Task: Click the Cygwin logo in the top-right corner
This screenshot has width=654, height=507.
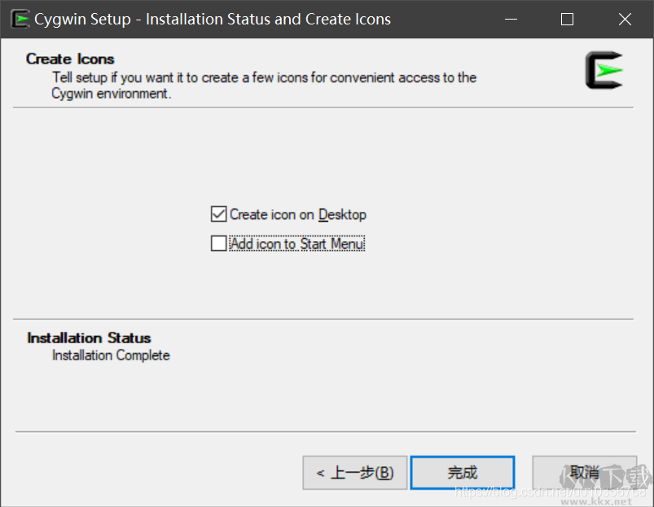Action: [x=604, y=71]
